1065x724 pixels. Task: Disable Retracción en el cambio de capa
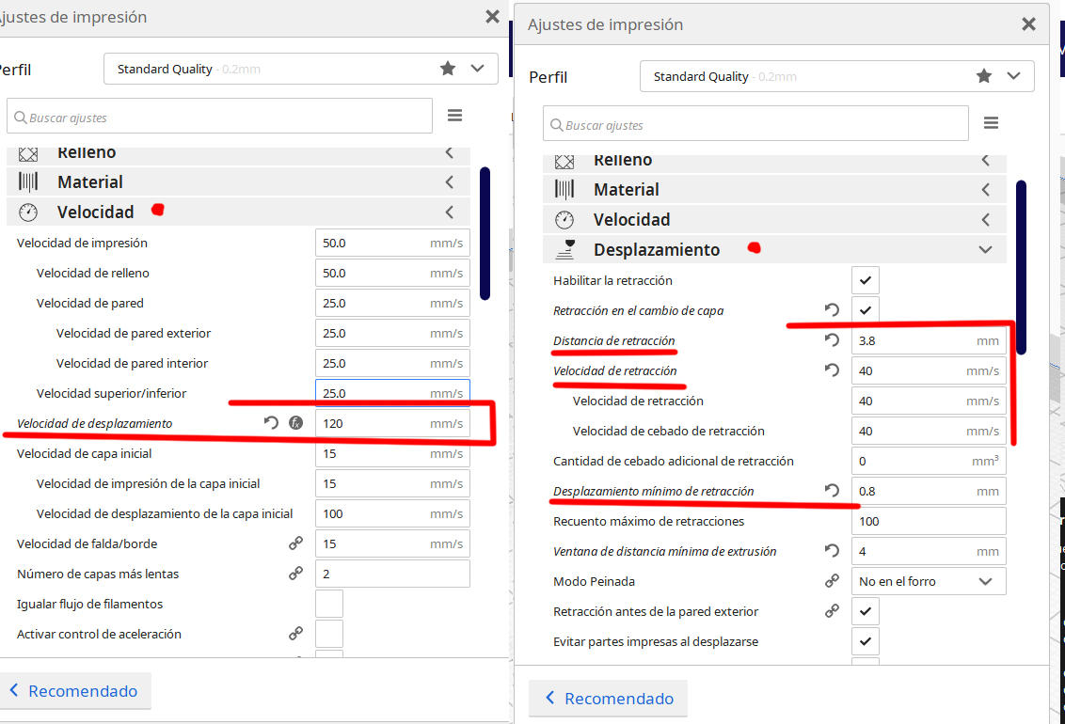click(x=865, y=310)
